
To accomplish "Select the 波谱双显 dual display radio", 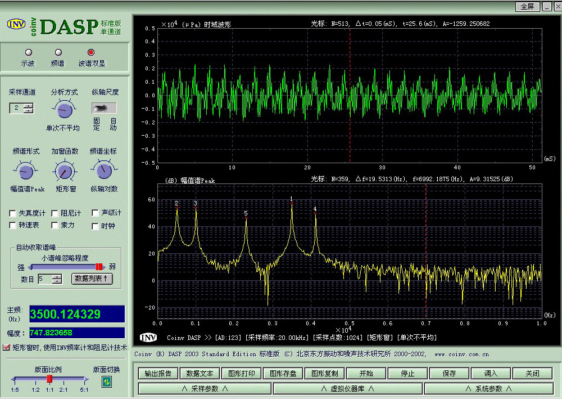I will [x=91, y=52].
